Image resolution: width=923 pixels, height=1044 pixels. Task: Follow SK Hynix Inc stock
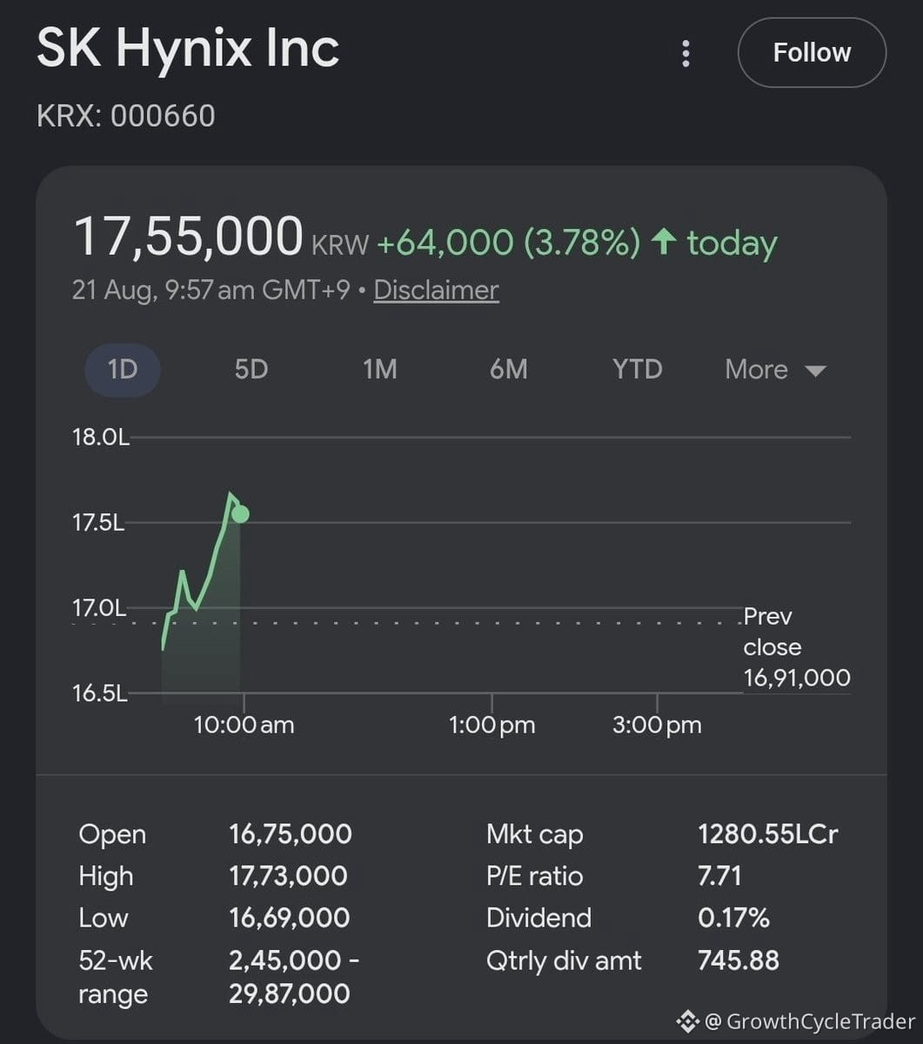coord(812,52)
